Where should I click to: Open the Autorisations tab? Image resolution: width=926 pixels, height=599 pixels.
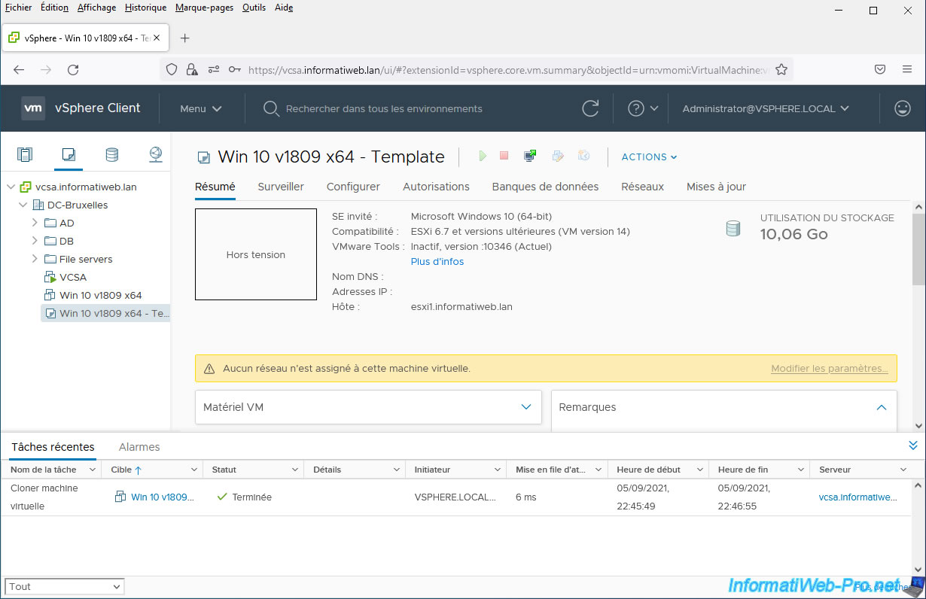click(x=436, y=187)
